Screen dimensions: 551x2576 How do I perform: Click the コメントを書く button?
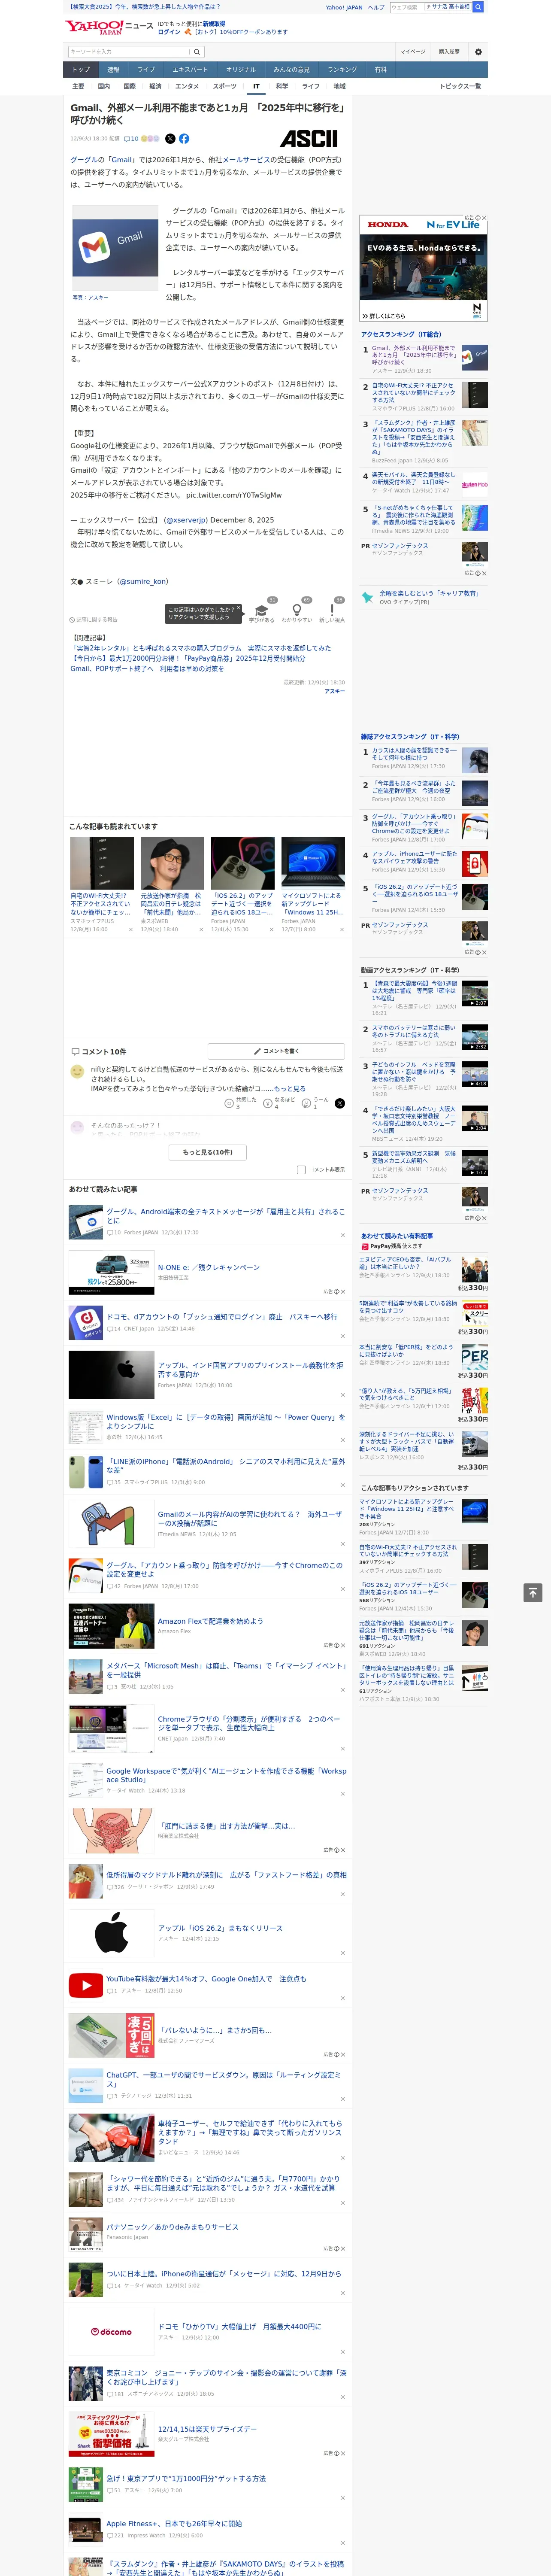point(276,1051)
